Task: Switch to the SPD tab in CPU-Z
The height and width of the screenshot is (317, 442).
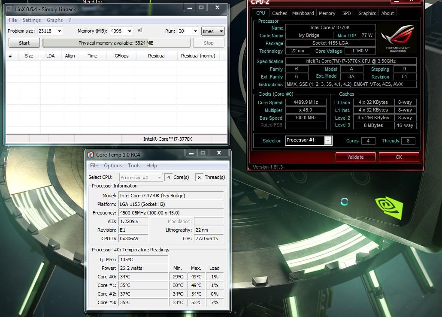Action: (346, 13)
